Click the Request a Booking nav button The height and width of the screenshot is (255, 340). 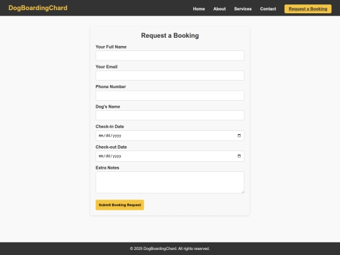pyautogui.click(x=308, y=9)
